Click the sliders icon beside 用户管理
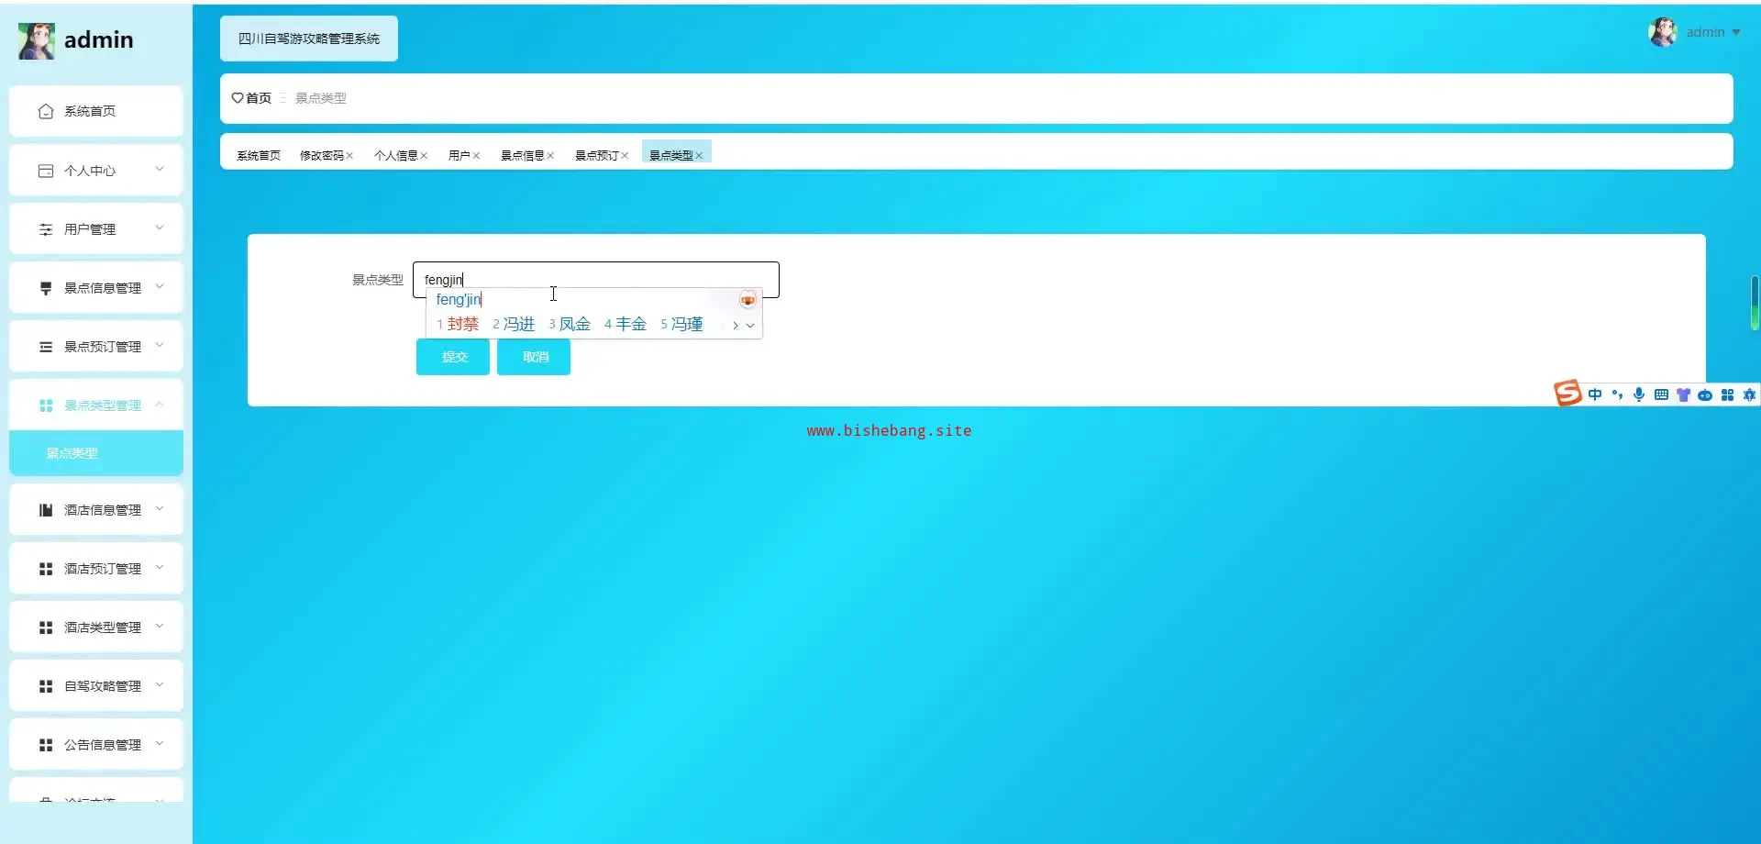Image resolution: width=1761 pixels, height=844 pixels. [46, 229]
